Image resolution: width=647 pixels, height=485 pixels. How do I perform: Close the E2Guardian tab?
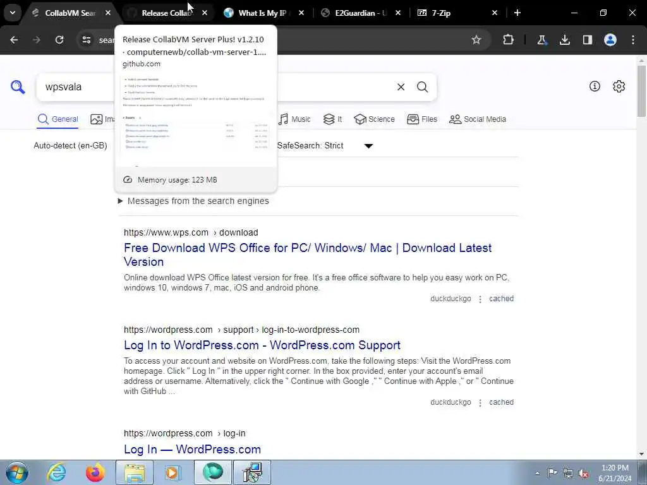(x=398, y=13)
